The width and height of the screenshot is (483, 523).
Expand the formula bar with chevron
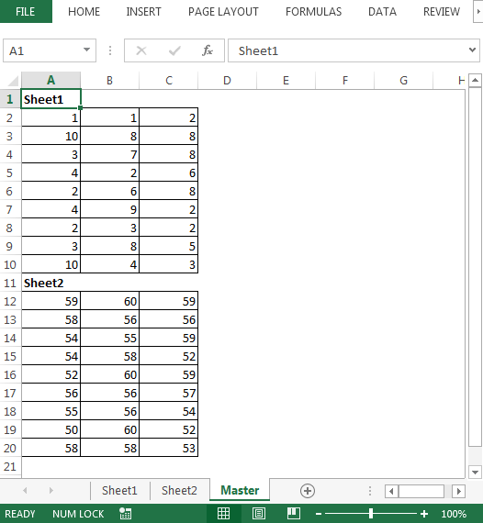(472, 50)
